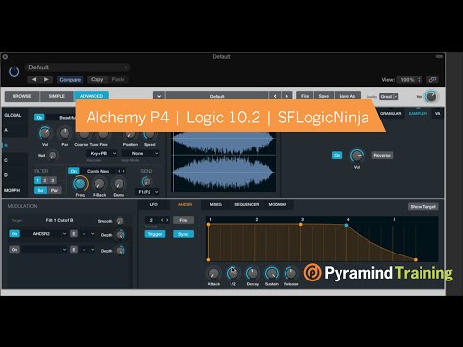The image size is (463, 347).
Task: Select next Alchemy preset in name bar
Action: (286, 96)
